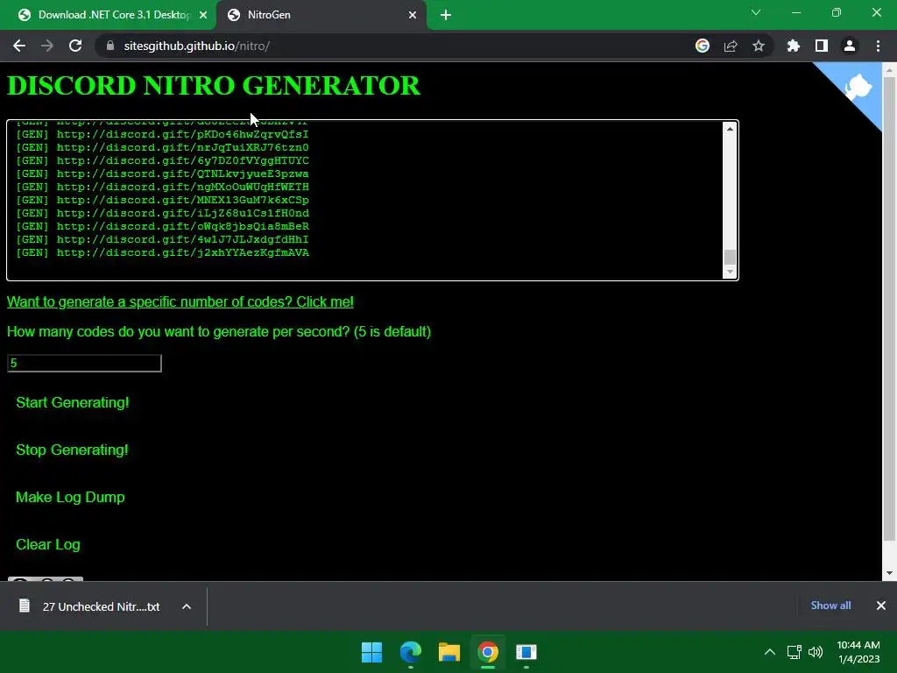Open volume control tray icon
The height and width of the screenshot is (673, 897).
pos(816,652)
